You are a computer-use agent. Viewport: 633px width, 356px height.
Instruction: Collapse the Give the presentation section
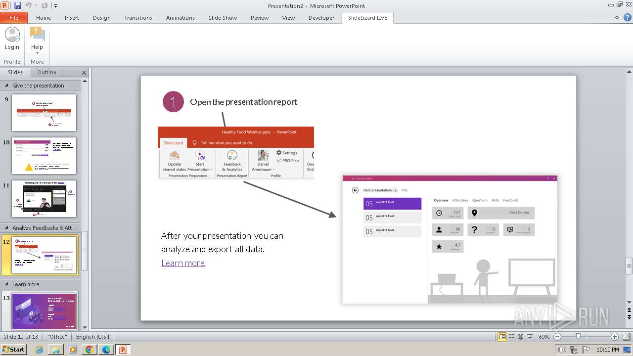click(x=6, y=86)
